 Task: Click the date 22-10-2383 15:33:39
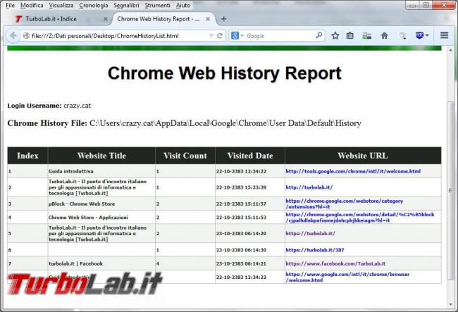(x=241, y=187)
